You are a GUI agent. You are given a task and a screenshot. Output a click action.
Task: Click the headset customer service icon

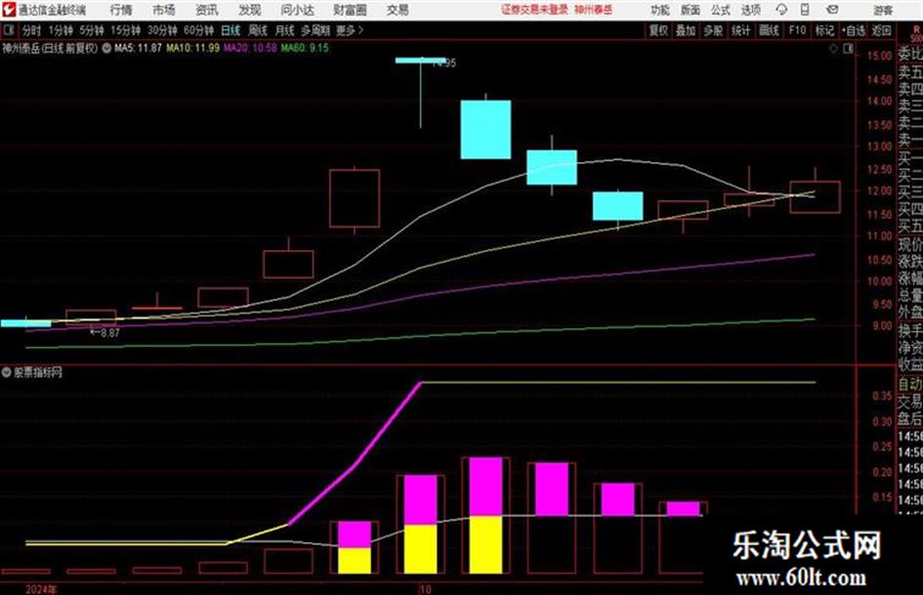pyautogui.click(x=781, y=10)
